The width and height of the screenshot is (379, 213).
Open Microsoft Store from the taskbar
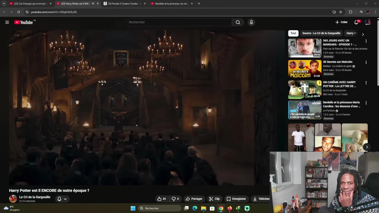(212, 208)
